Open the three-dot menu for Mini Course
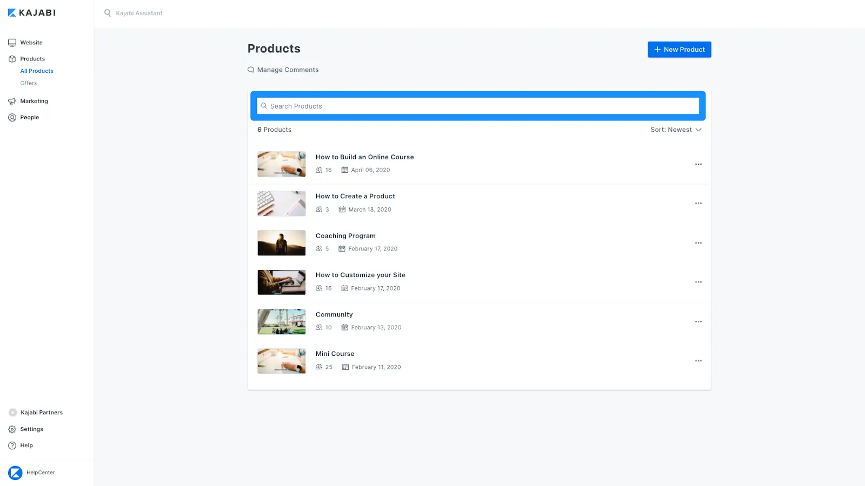Image resolution: width=865 pixels, height=486 pixels. pos(698,360)
